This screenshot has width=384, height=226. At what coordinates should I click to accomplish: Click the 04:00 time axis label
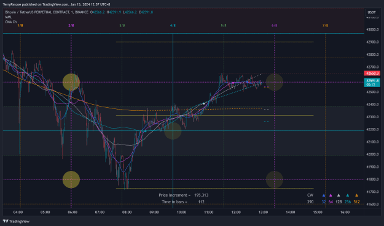[x=18, y=212]
